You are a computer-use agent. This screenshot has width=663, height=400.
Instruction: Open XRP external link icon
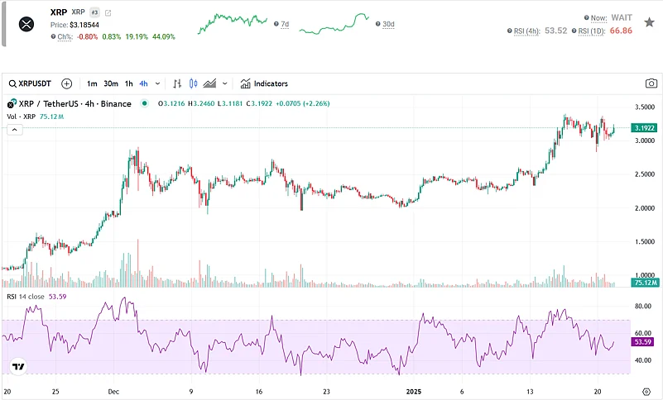pos(108,13)
